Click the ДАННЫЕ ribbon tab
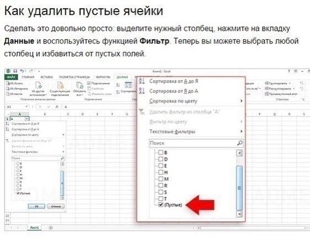 coord(123,77)
